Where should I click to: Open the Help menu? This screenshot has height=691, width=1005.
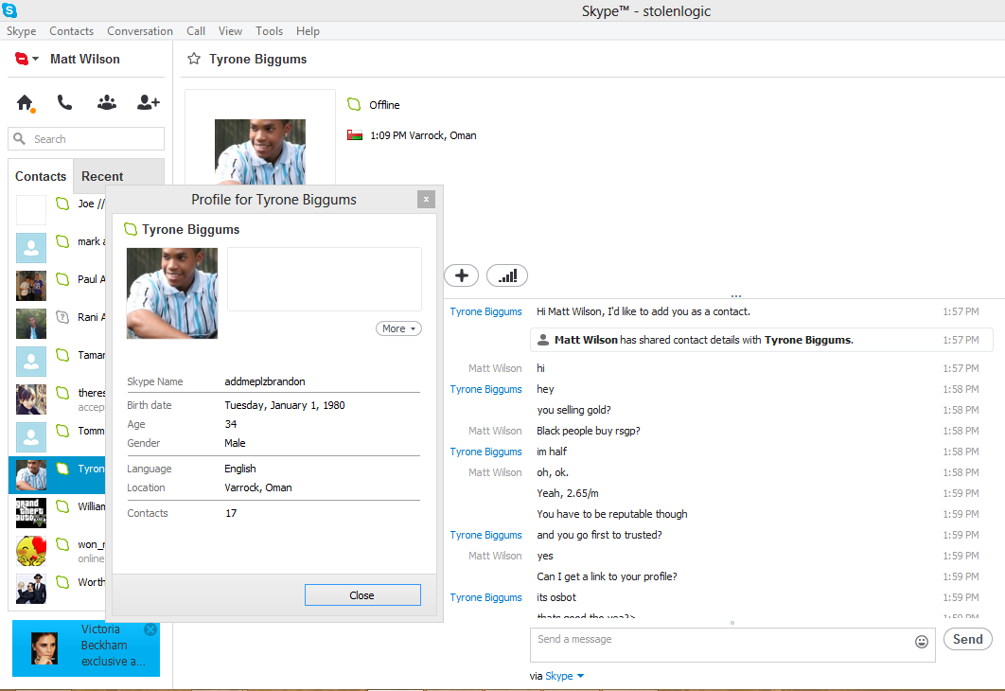tap(308, 31)
